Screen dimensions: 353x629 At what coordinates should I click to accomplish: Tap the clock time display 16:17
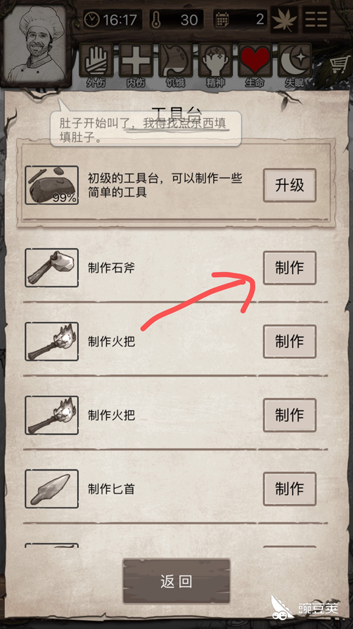pos(113,19)
